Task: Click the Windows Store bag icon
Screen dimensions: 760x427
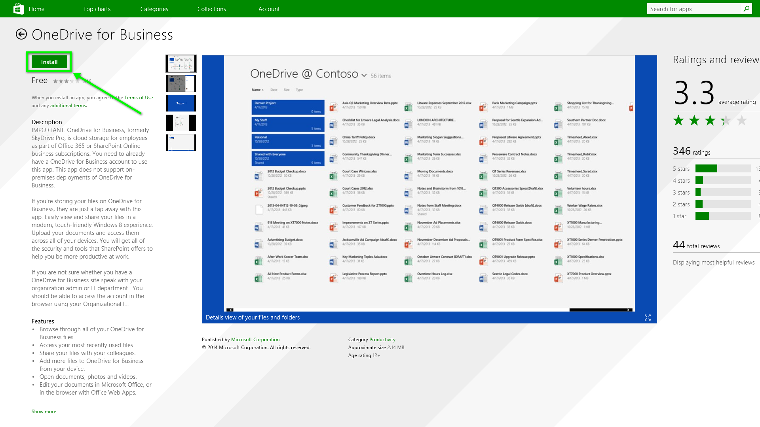Action: pyautogui.click(x=18, y=9)
